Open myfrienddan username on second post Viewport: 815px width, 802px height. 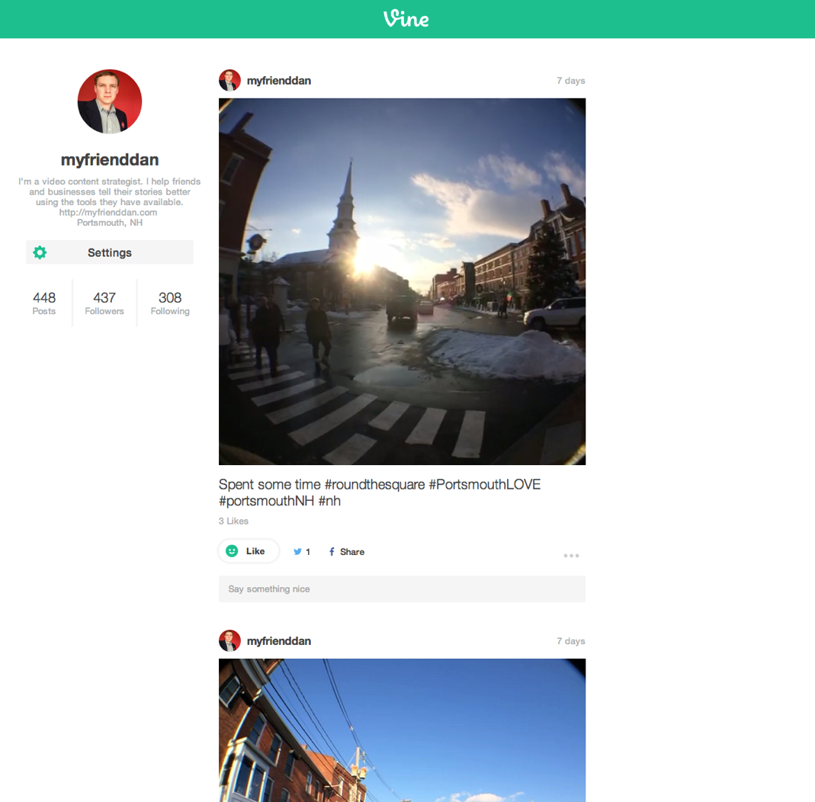[279, 641]
